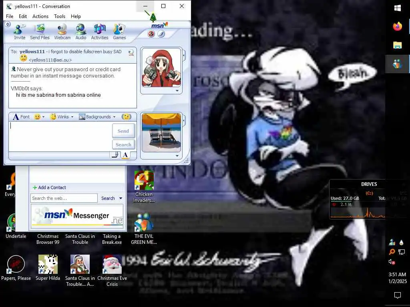The image size is (410, 307).
Task: Open the Games list
Action: [x=119, y=32]
